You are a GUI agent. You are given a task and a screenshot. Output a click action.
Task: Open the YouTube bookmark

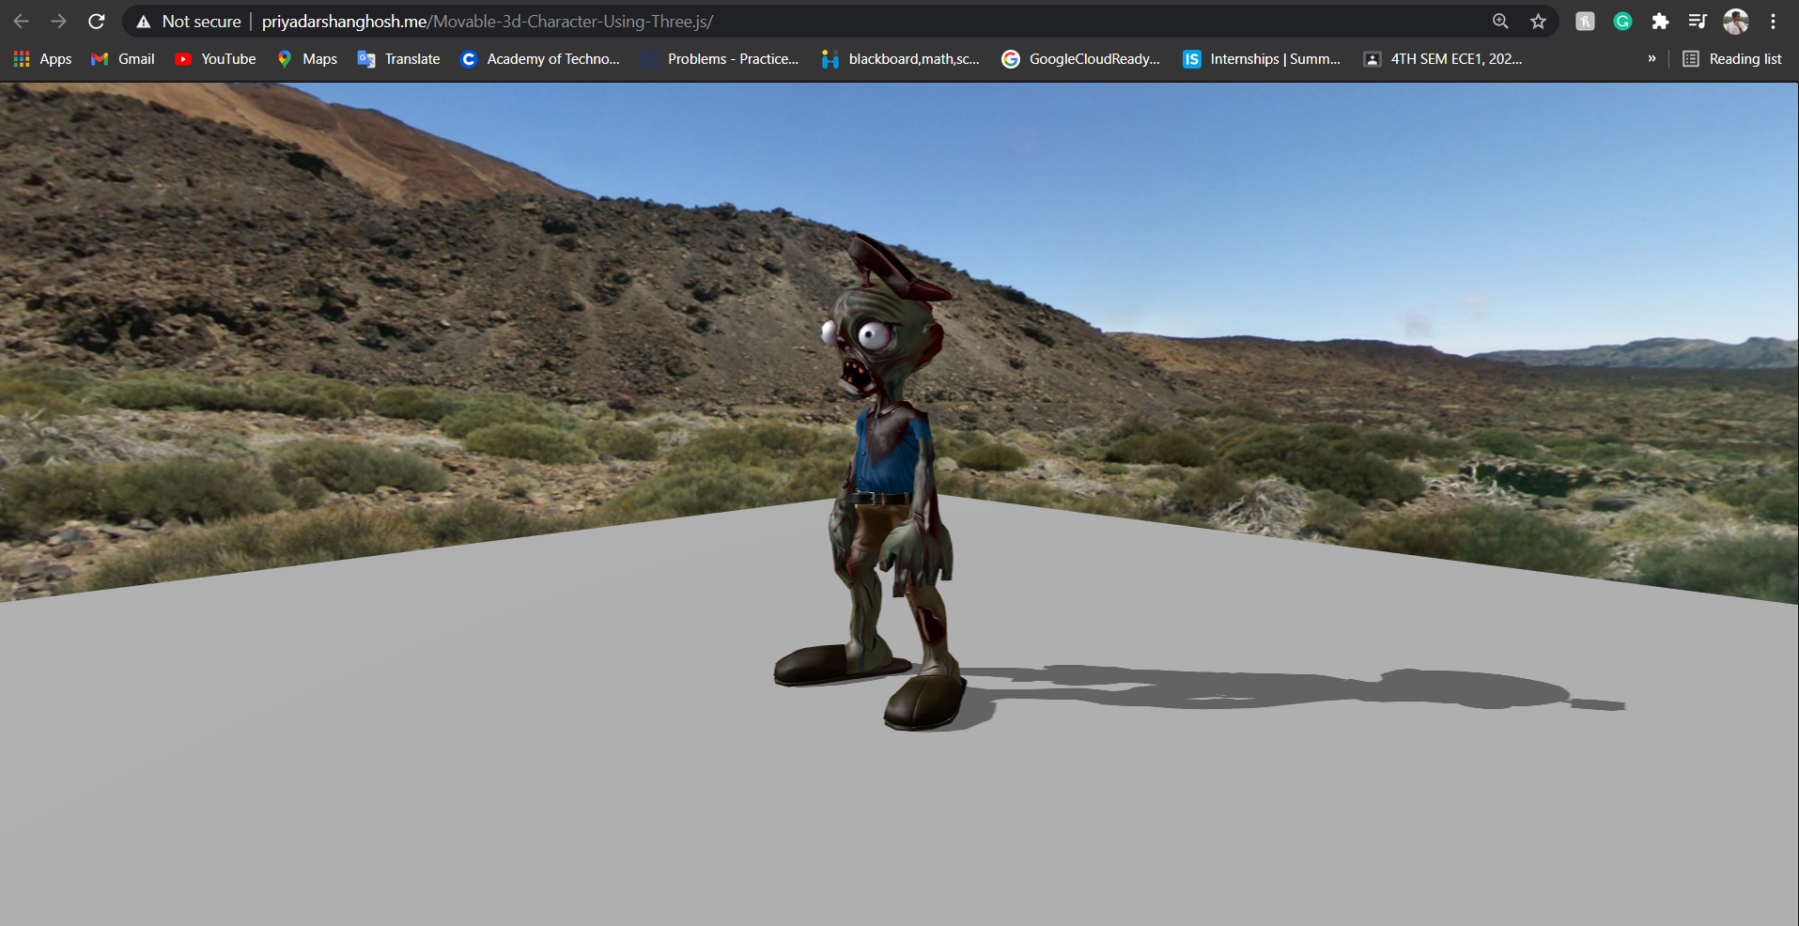[215, 58]
